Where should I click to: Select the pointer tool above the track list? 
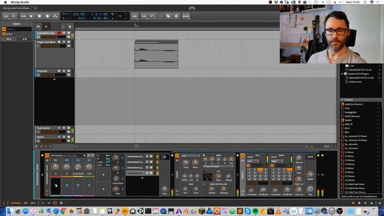pos(70,26)
